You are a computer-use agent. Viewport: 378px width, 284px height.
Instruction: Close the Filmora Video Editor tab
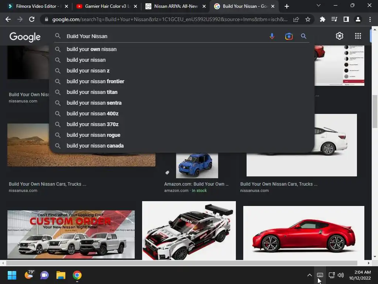[x=66, y=6]
